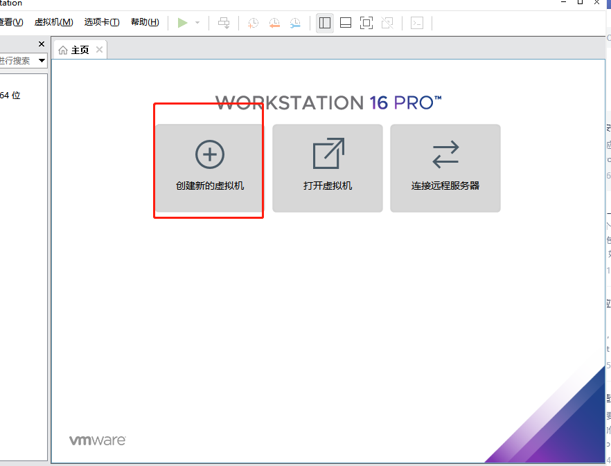Click the green power-on play icon
This screenshot has width=611, height=466.
[182, 23]
